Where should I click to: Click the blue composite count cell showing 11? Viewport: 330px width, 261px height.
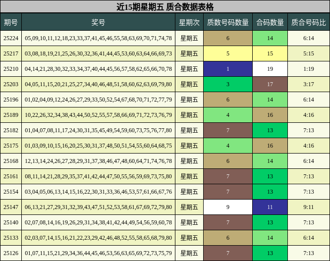pyautogui.click(x=270, y=207)
